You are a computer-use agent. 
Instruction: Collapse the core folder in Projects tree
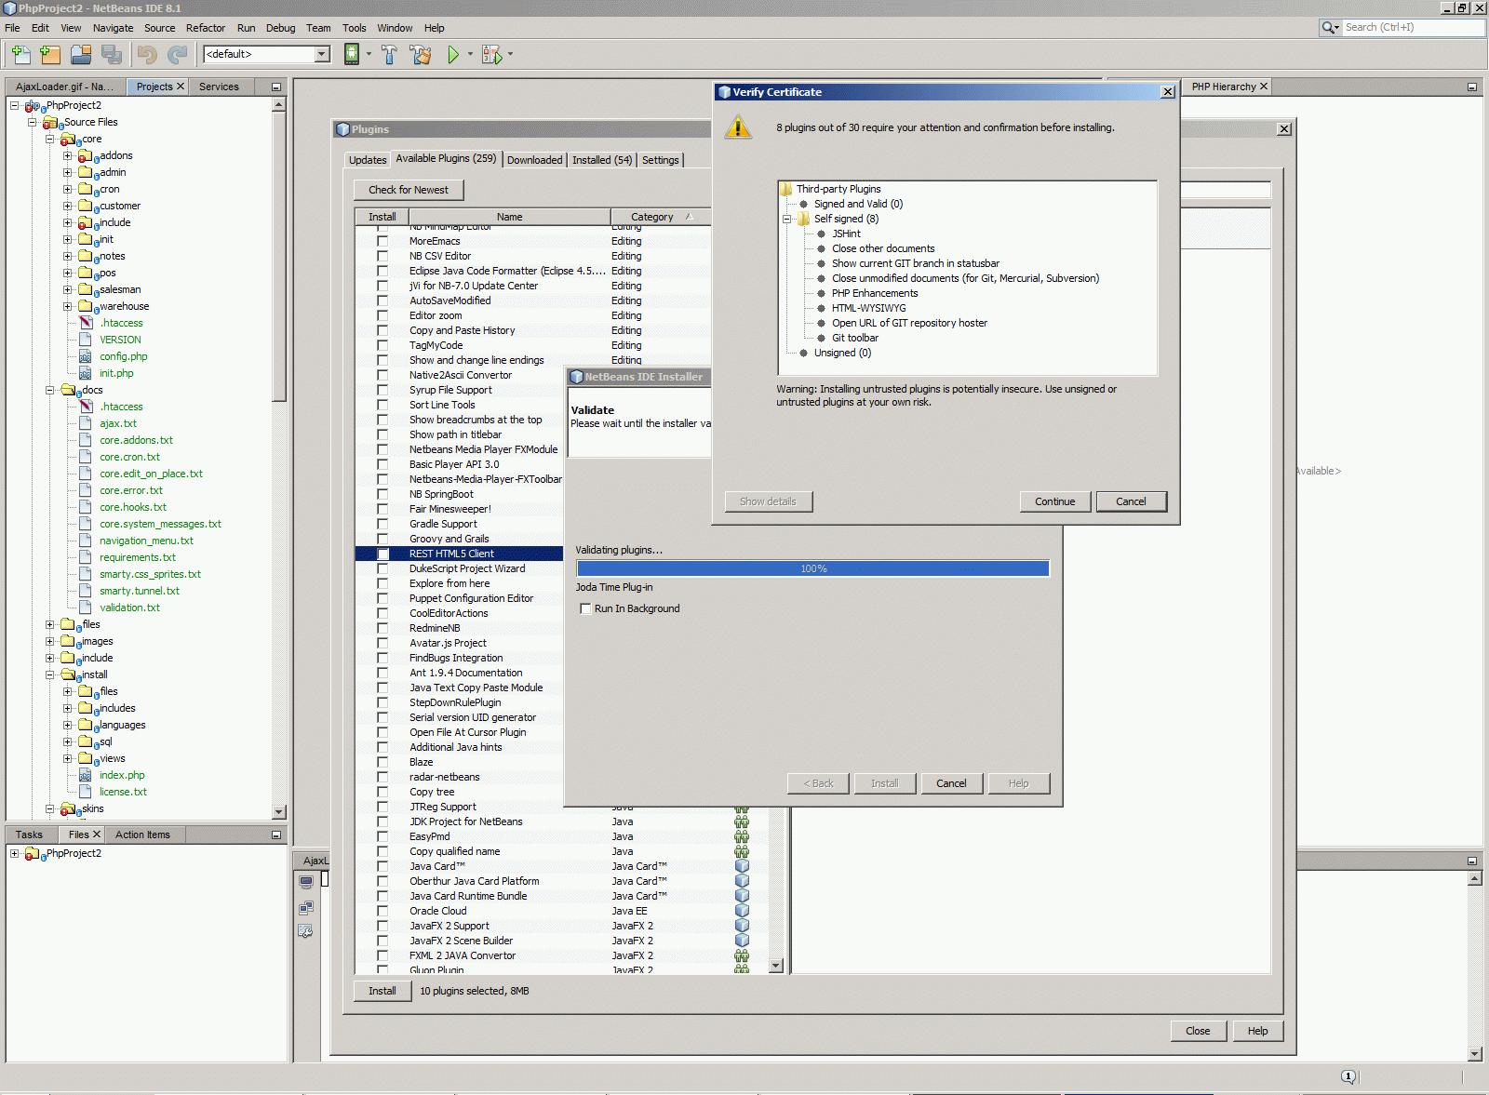tap(50, 140)
